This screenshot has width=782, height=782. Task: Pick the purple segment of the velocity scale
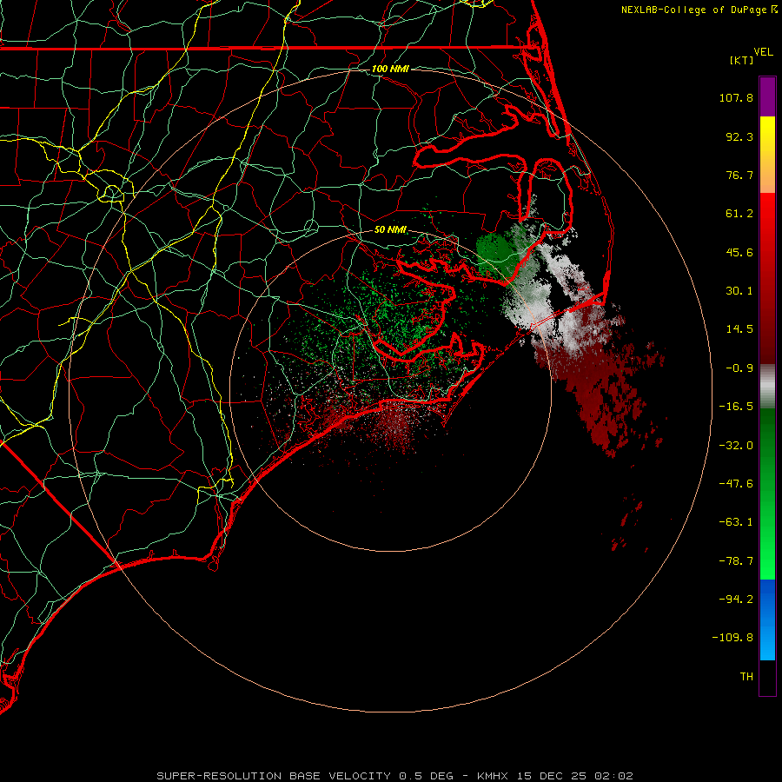pos(767,96)
